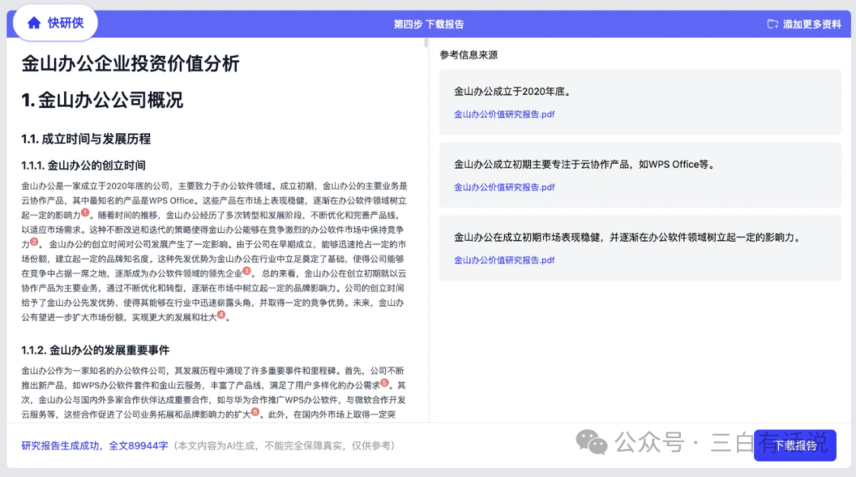Screen dimensions: 856x477
Task: Click the 快研侠 logo text
Action: point(66,23)
